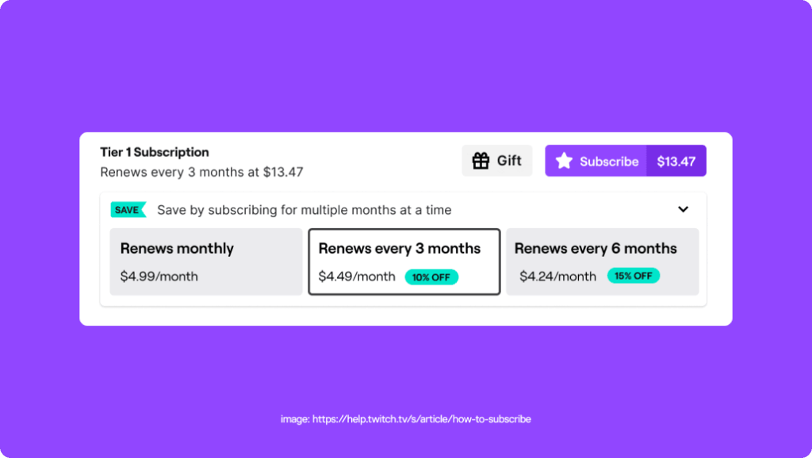Click the 15% OFF discount badge

pos(633,277)
